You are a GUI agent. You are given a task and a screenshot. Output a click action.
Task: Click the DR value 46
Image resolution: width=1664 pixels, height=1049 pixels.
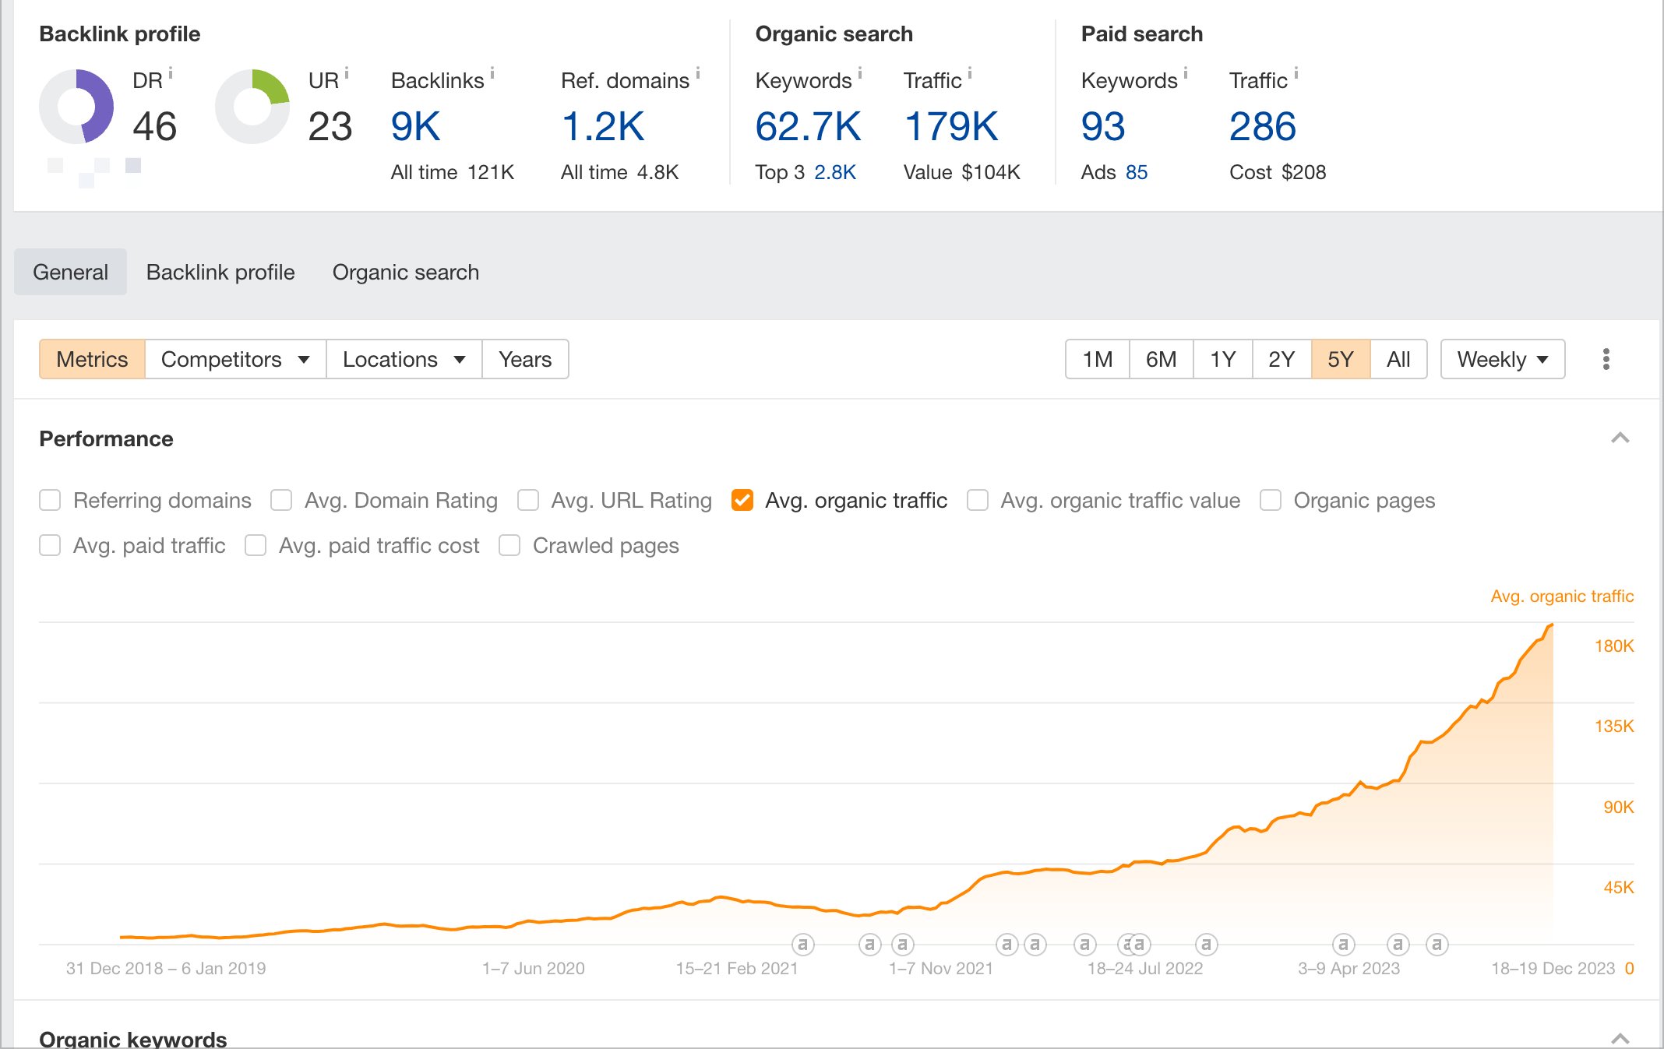click(154, 126)
